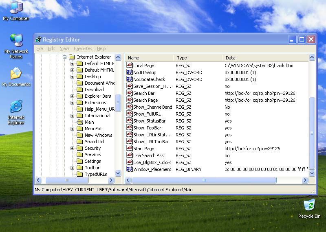Click the Internet Explorer folder icon in tree

point(72,57)
